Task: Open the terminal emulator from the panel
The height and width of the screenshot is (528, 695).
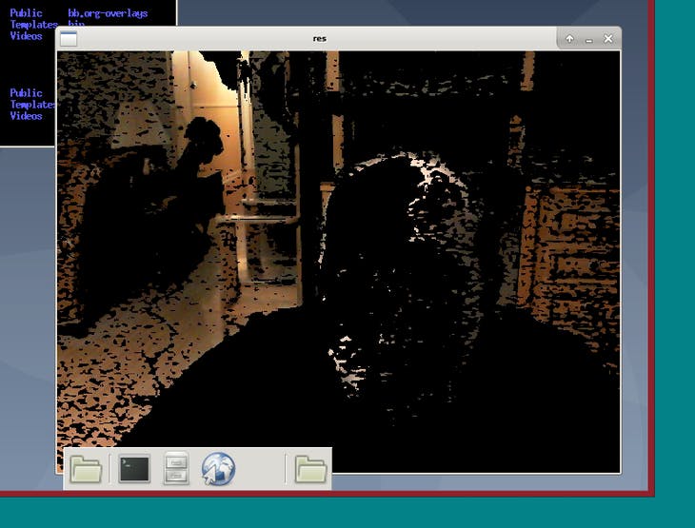Action: 134,469
